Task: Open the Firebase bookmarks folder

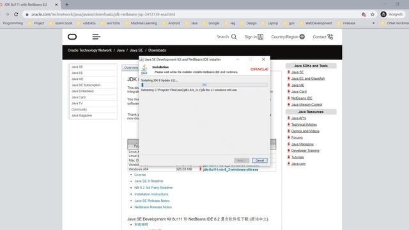Action: [346, 23]
